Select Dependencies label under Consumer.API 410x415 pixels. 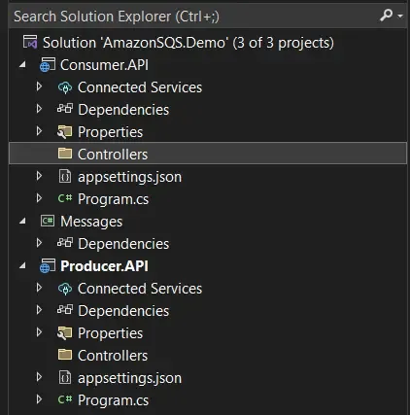click(123, 110)
